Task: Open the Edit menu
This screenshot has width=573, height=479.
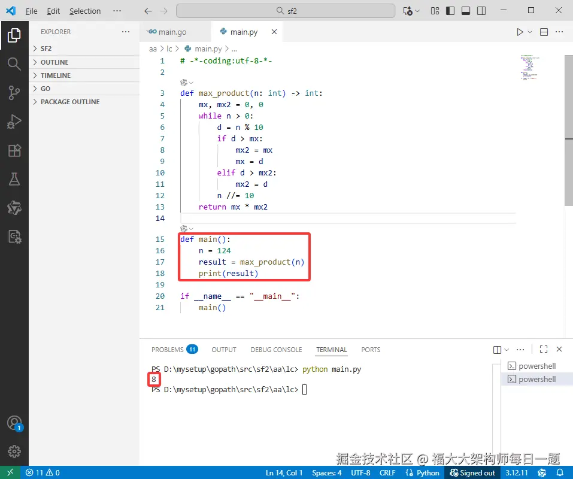Action: click(53, 11)
